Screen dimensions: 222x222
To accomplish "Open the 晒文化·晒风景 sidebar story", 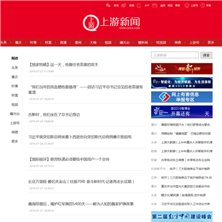I will (x=183, y=195).
